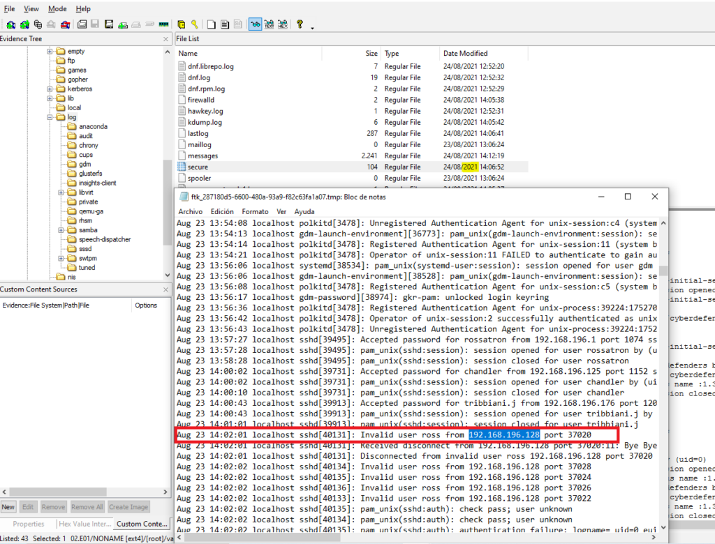Viewport: 715px width, 544px height.
Task: Select the Automatic view mode glasses icon
Action: 255,24
